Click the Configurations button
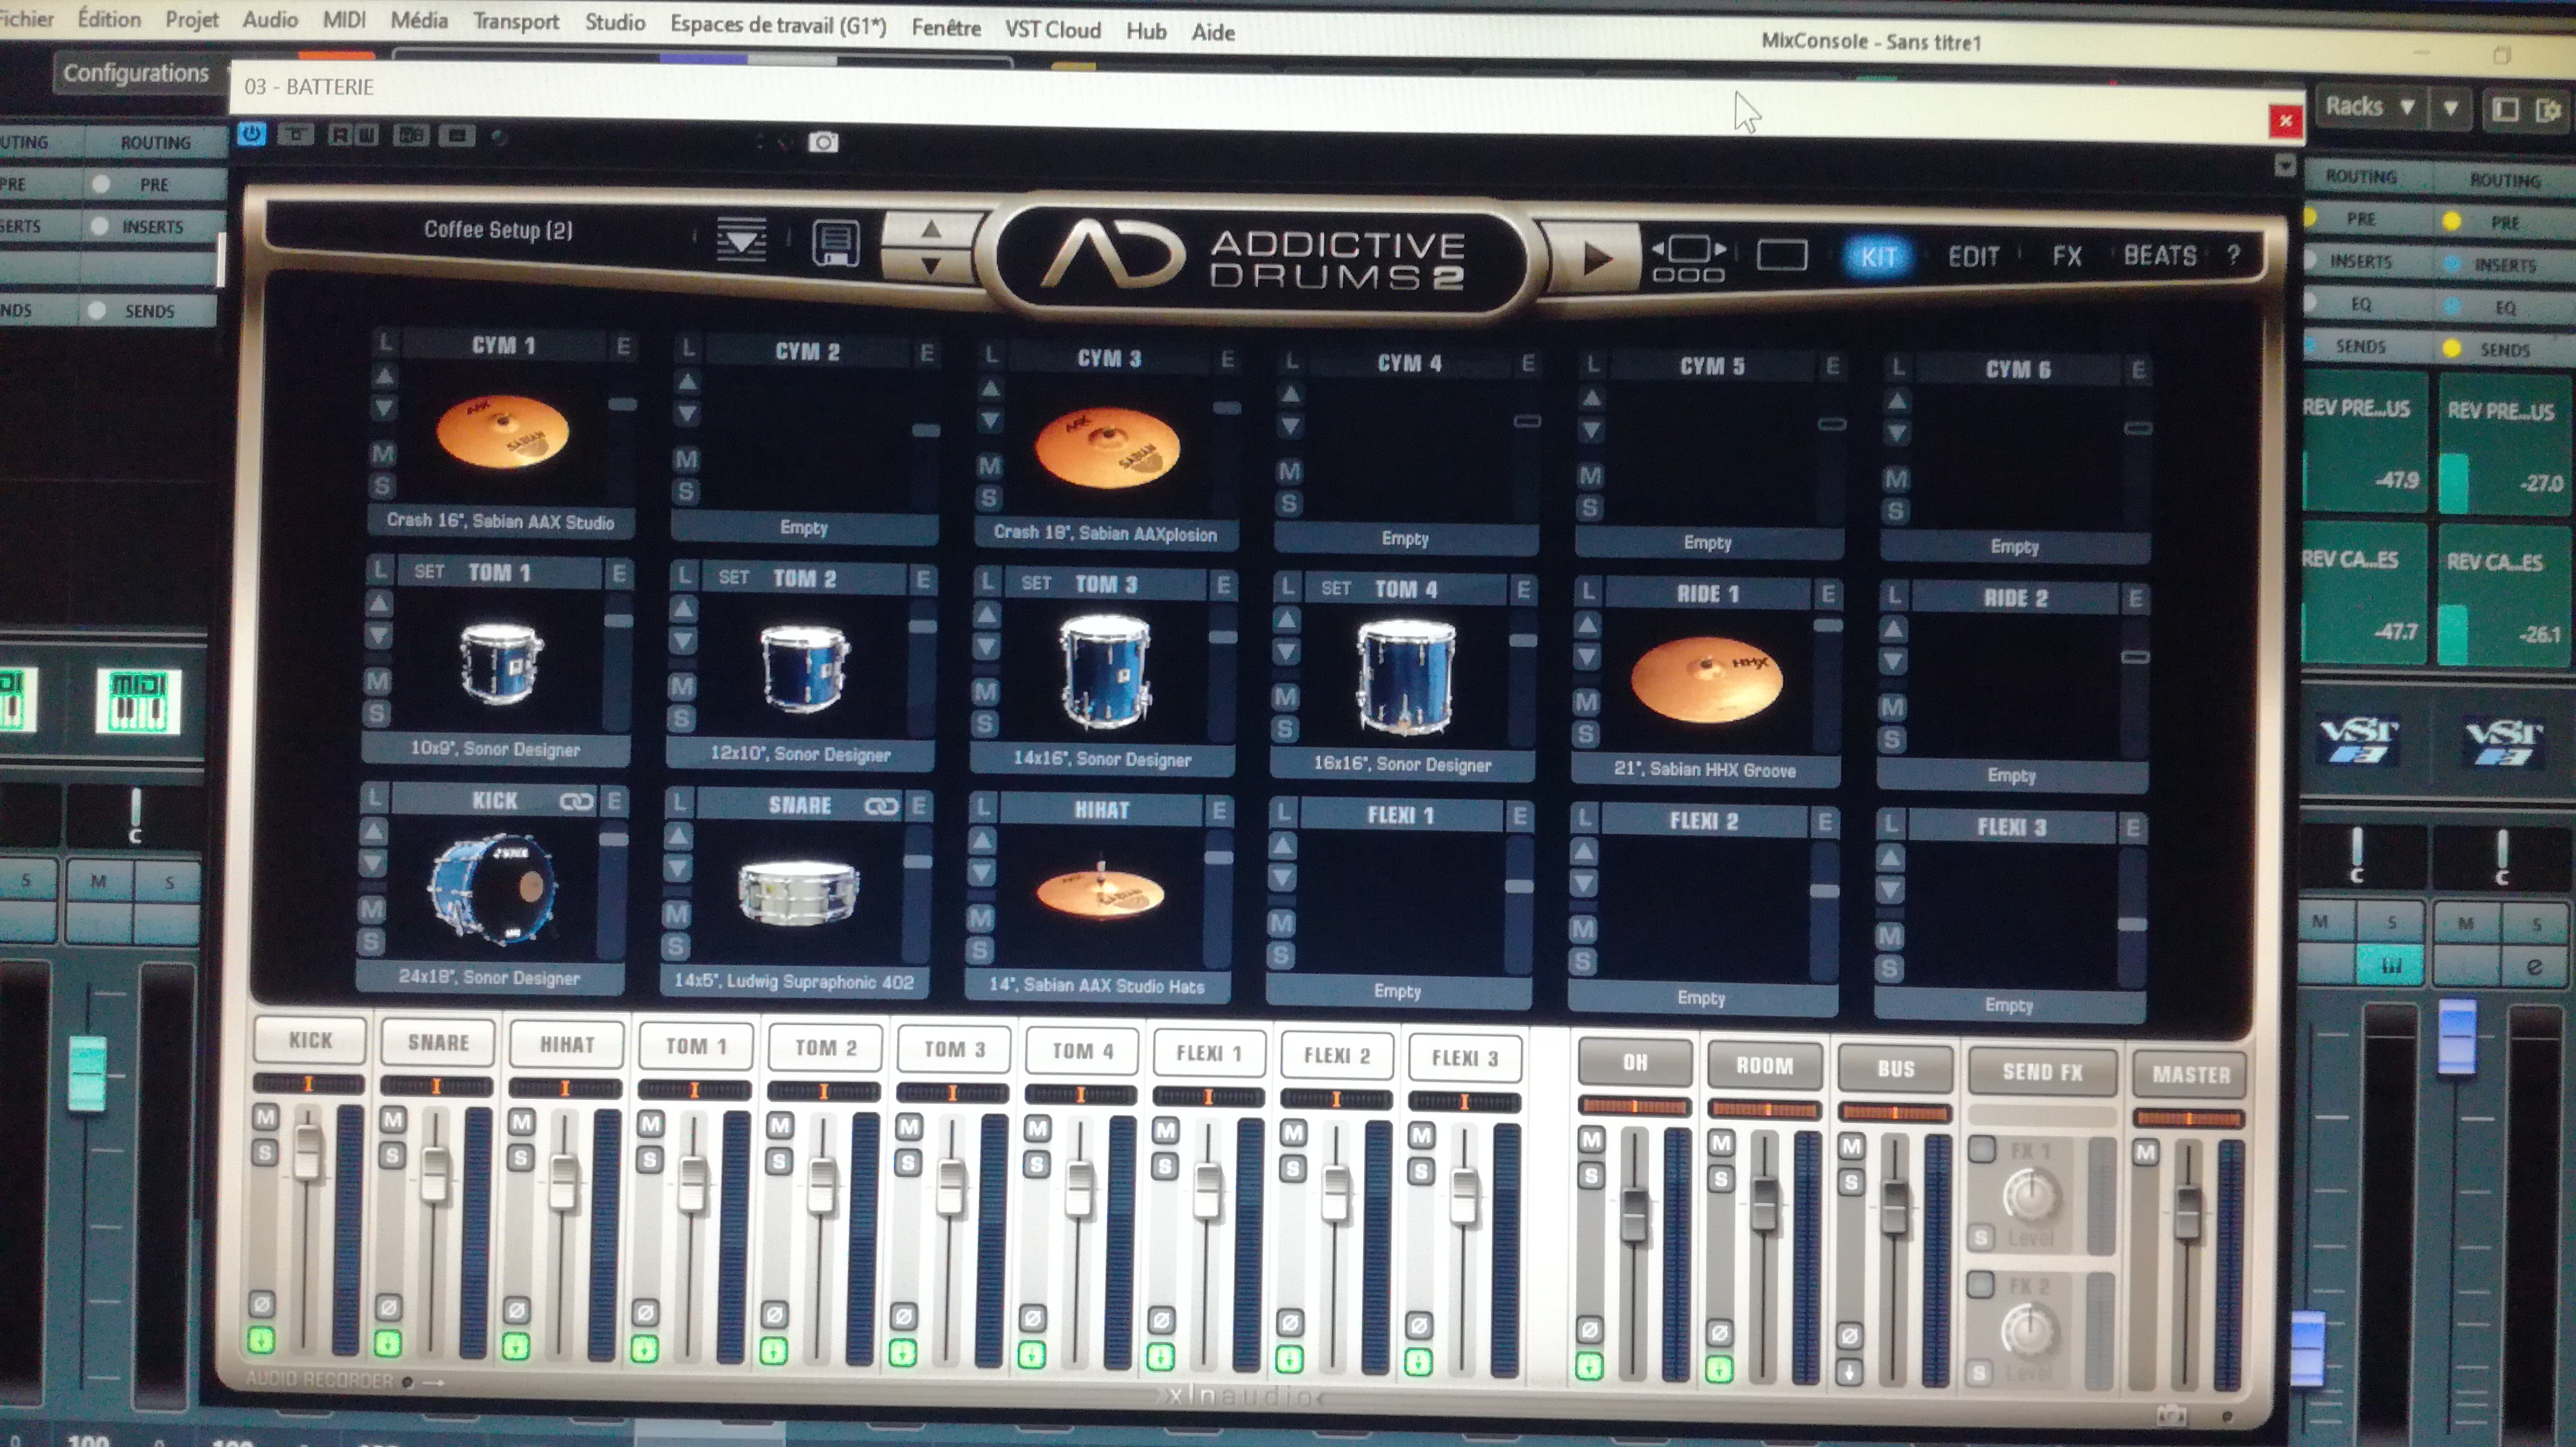The width and height of the screenshot is (2576, 1447). 136,73
